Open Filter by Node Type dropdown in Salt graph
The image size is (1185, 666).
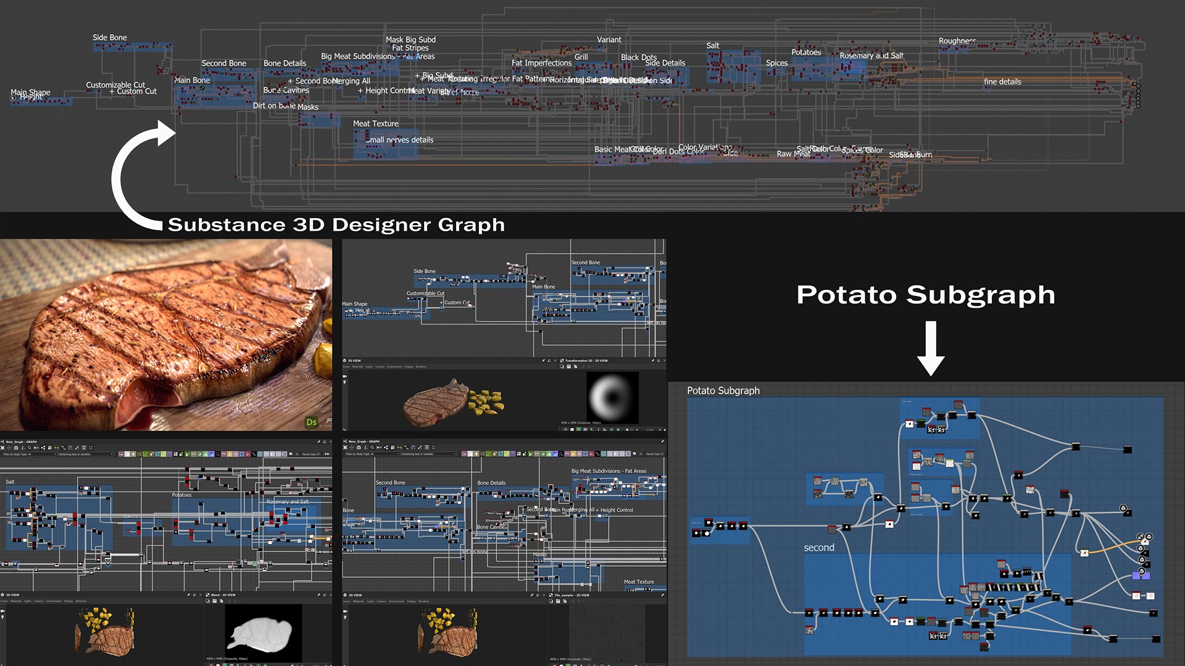[42, 454]
